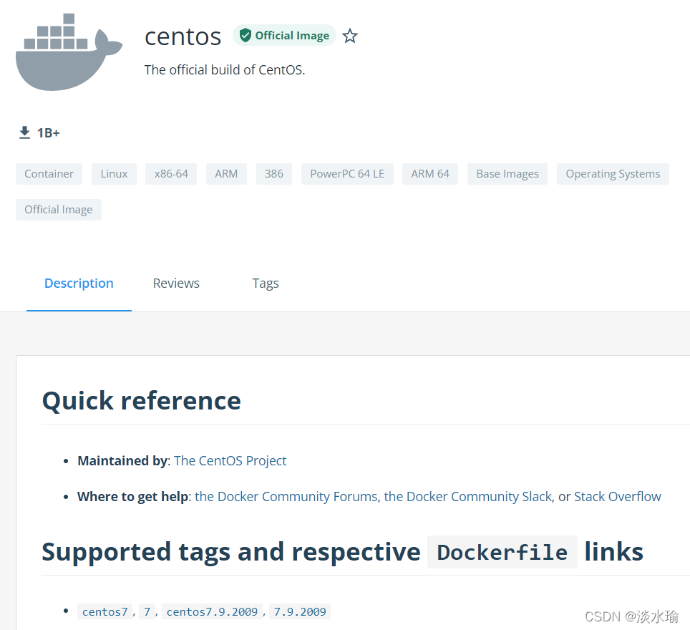Star the centos image repository

point(350,36)
